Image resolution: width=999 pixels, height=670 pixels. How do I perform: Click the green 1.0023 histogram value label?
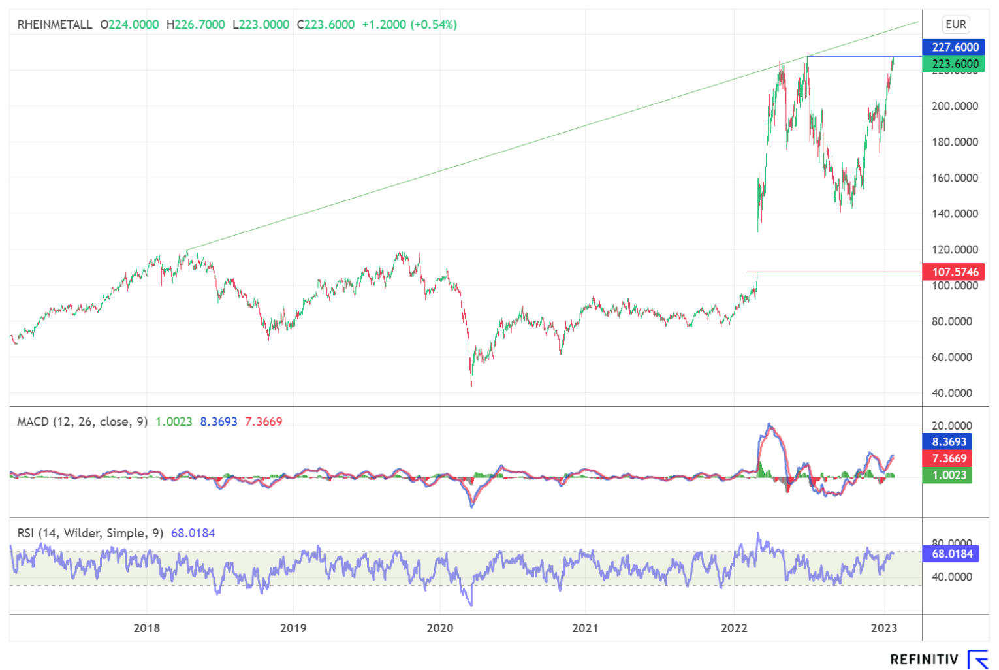point(949,475)
